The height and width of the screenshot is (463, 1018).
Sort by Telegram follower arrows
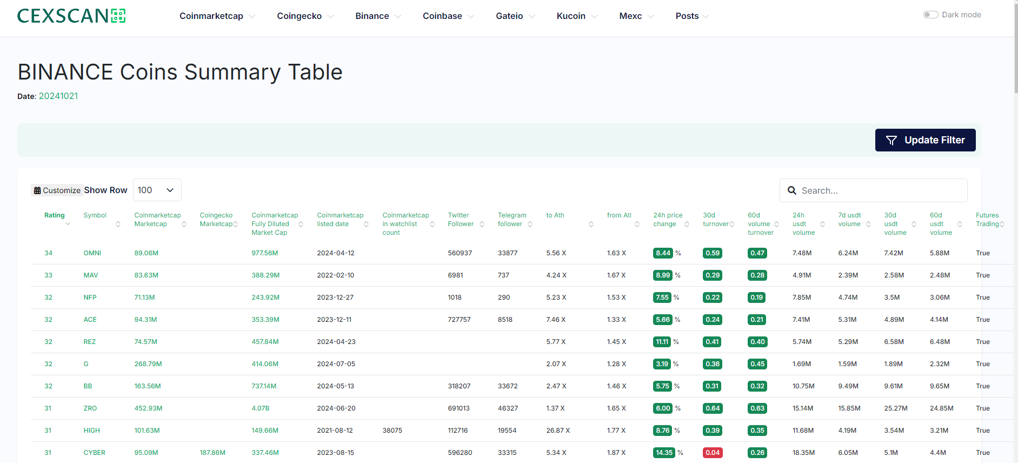click(x=530, y=224)
